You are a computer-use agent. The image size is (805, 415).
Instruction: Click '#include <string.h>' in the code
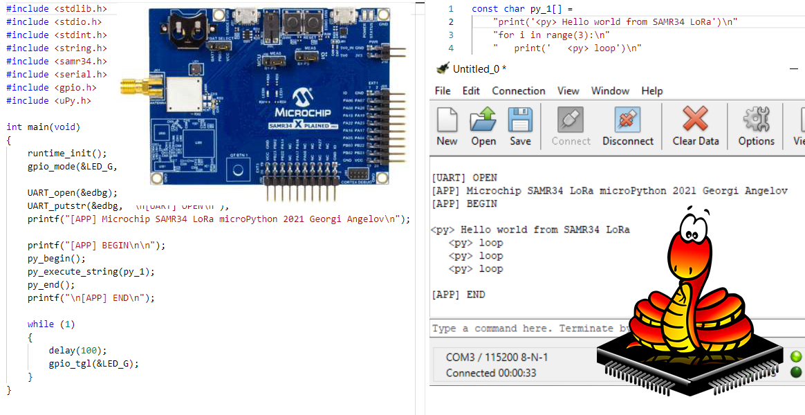click(x=57, y=48)
